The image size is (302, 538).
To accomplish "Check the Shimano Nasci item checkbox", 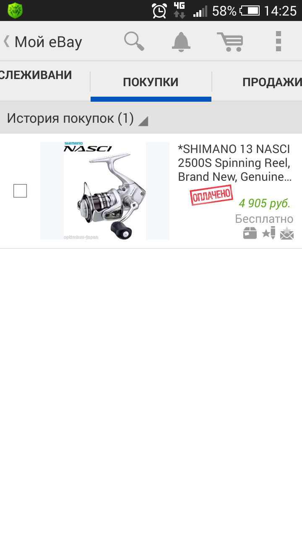I will (x=20, y=191).
